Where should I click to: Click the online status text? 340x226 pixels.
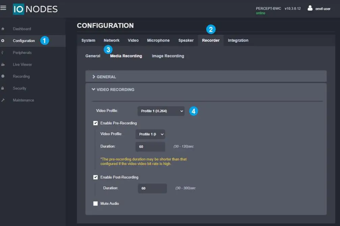click(x=260, y=13)
